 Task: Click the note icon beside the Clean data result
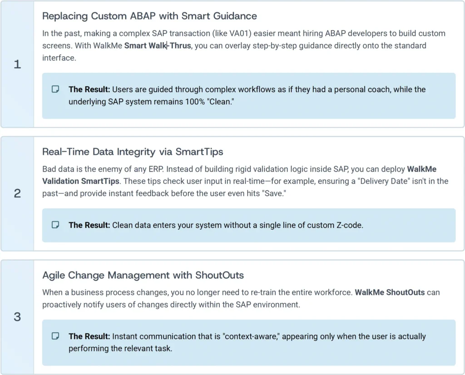(55, 225)
